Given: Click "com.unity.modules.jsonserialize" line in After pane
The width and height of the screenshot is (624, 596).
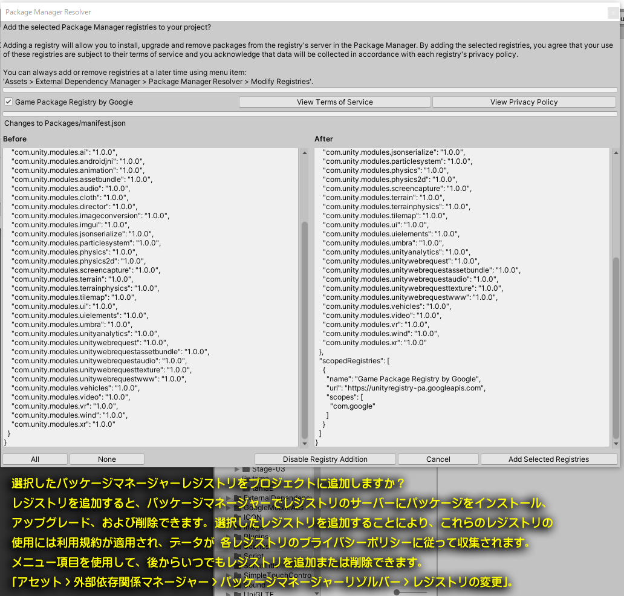Looking at the screenshot, I should pyautogui.click(x=394, y=152).
